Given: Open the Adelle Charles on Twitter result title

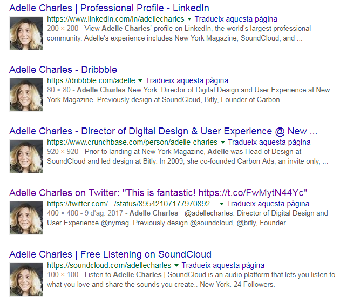Looking at the screenshot, I should 158,193.
